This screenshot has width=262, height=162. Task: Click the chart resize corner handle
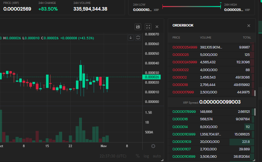pyautogui.click(x=162, y=160)
